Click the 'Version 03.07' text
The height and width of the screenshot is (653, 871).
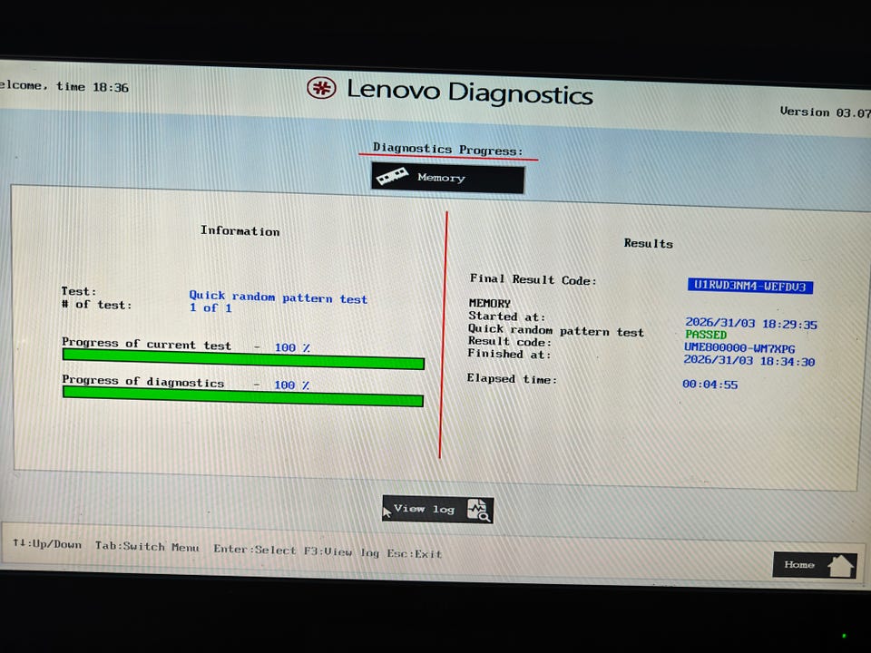825,112
